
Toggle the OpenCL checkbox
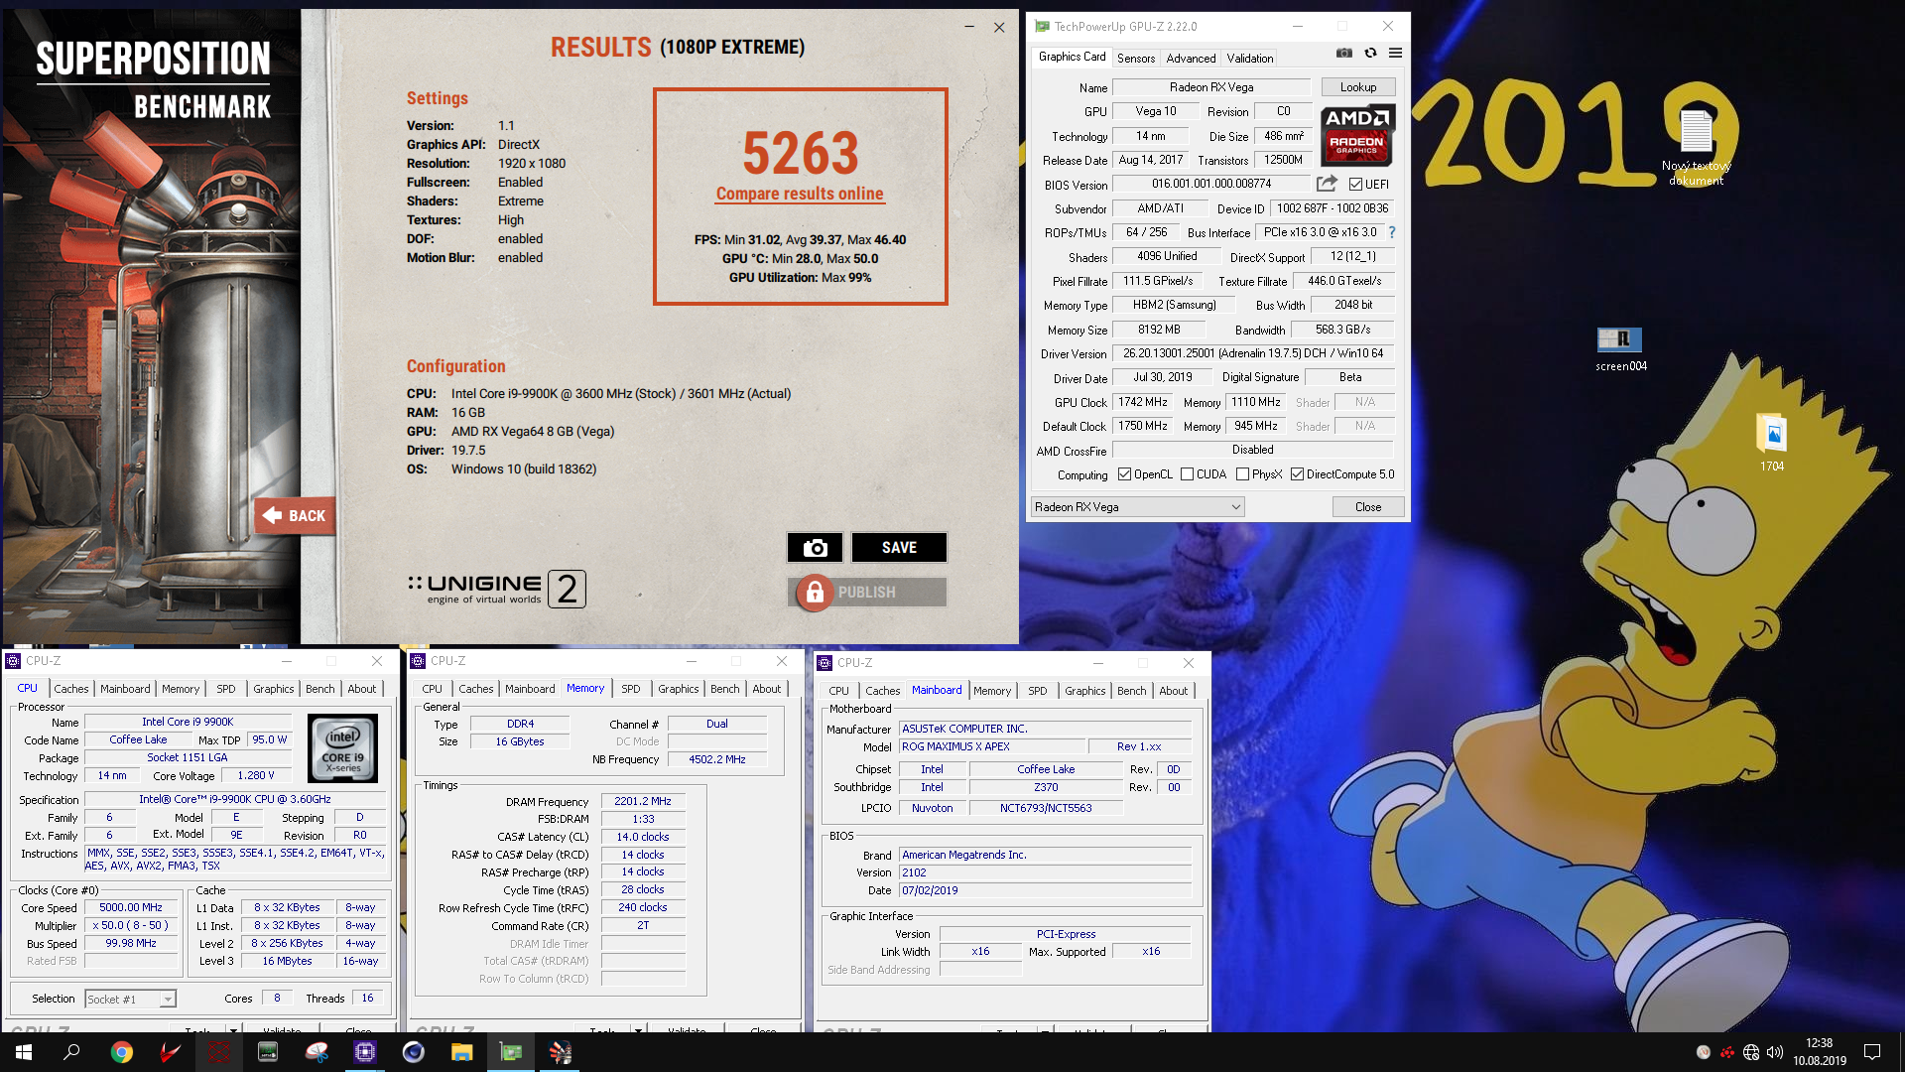tap(1124, 474)
